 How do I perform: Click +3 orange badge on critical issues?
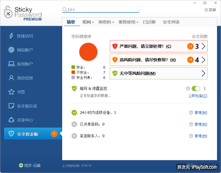pos(190,46)
